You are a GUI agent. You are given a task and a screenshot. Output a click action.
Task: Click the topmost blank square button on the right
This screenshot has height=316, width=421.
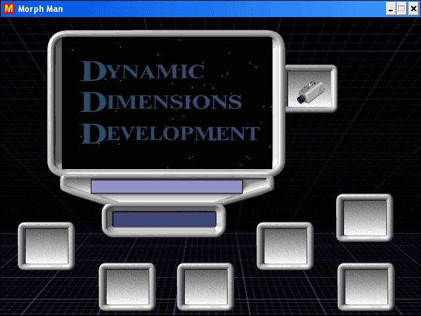[364, 217]
